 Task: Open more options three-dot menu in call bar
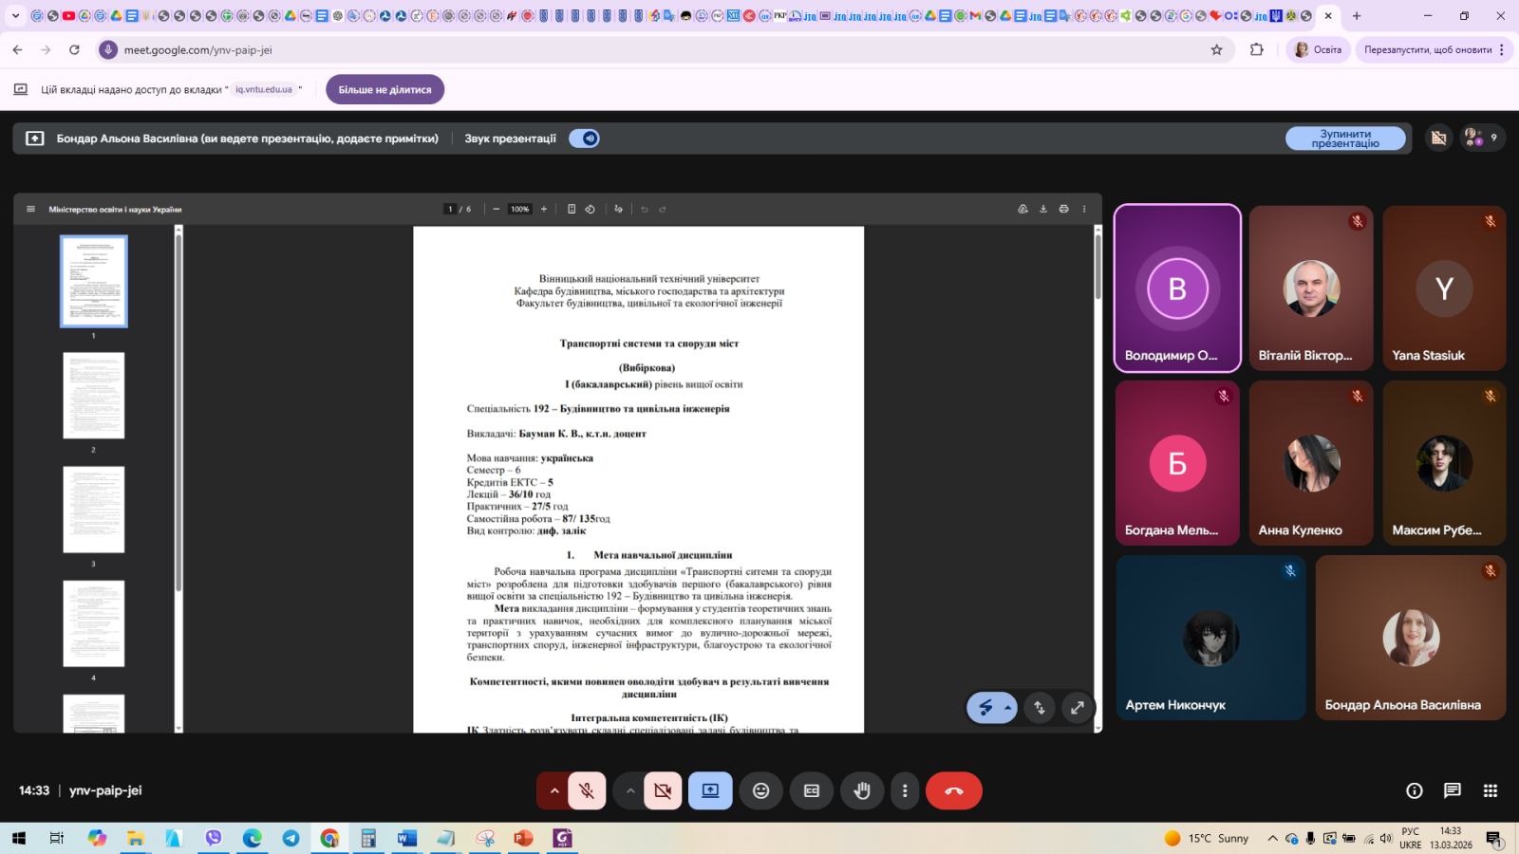coord(905,790)
